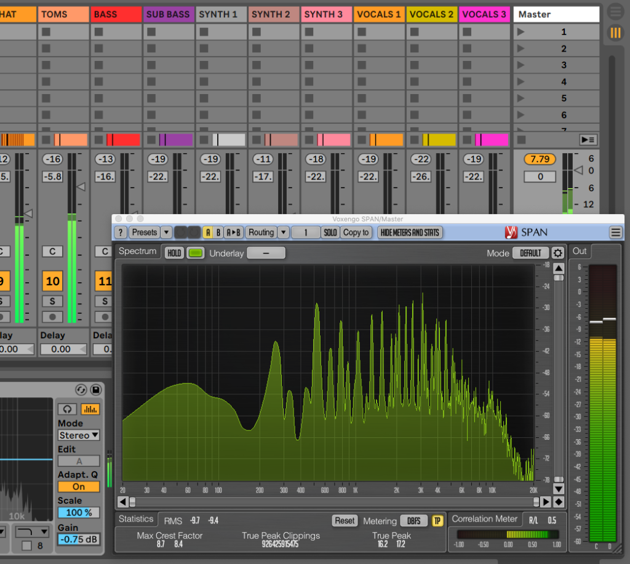Select the VOCALS 3 track header
This screenshot has width=630, height=564.
point(484,15)
